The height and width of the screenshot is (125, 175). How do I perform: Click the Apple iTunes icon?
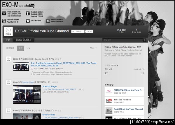tap(28, 21)
